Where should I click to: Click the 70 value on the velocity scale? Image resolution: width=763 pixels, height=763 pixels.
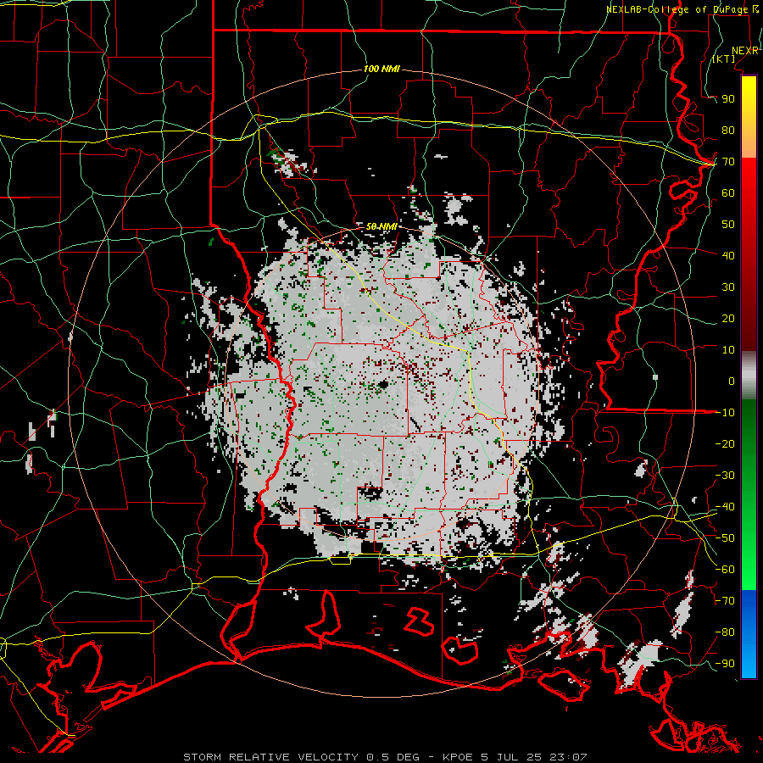[728, 162]
